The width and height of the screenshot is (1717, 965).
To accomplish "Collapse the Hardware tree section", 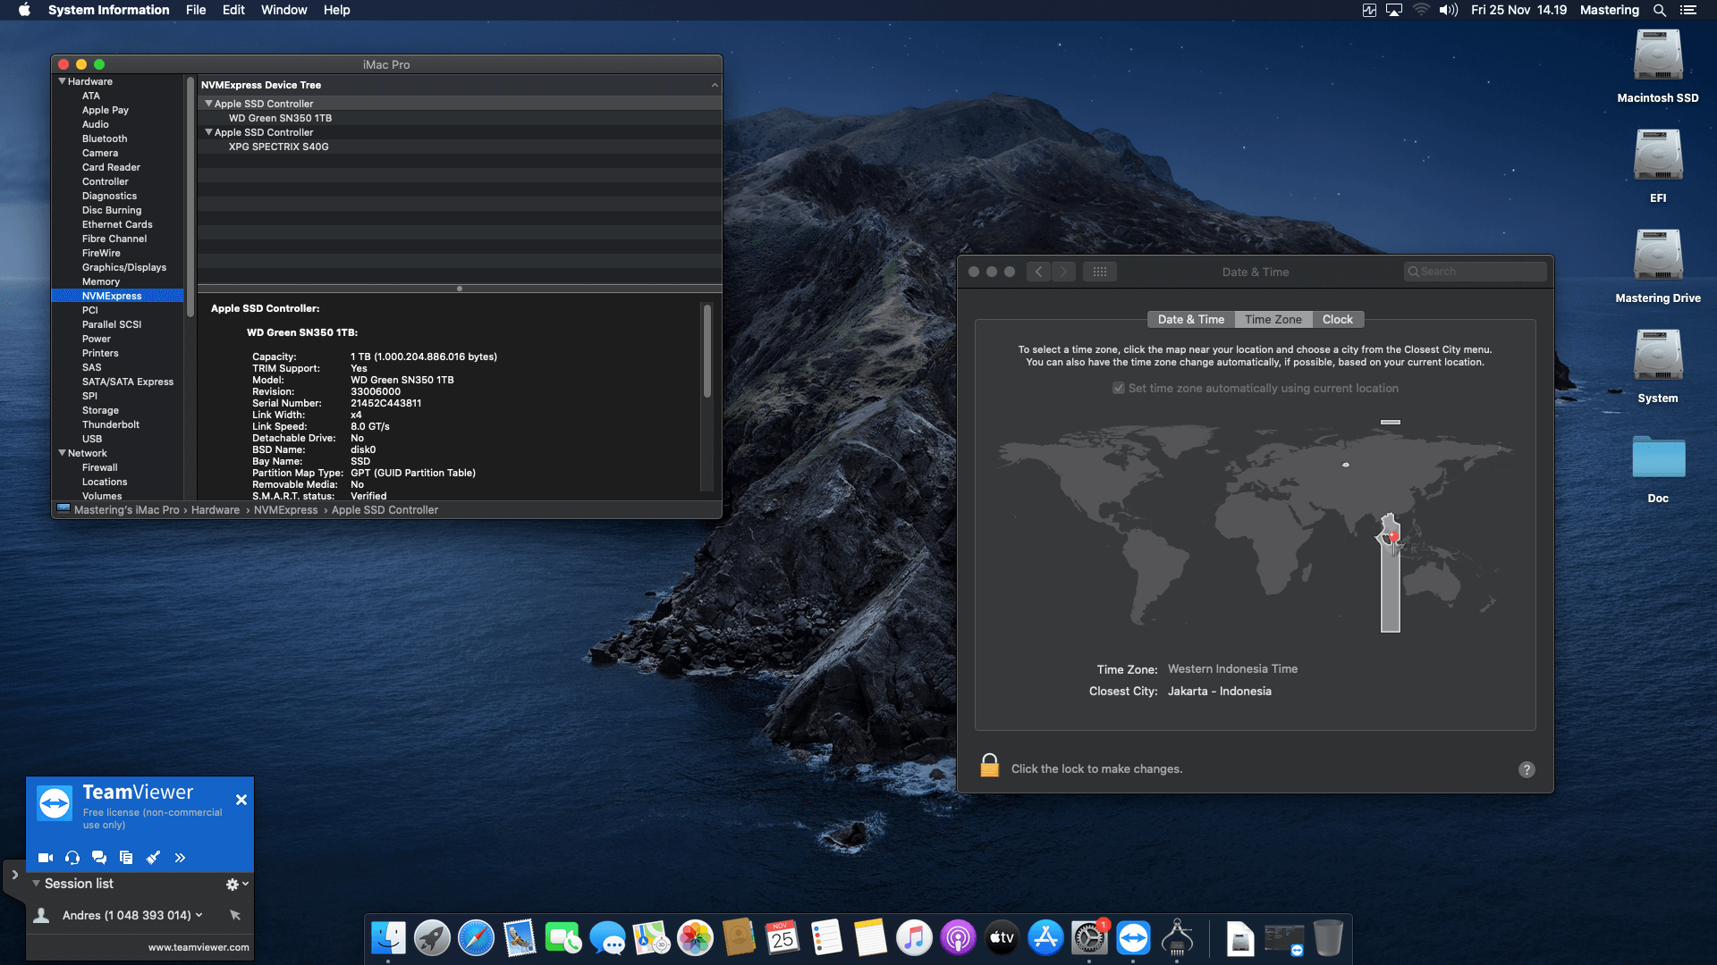I will [62, 81].
